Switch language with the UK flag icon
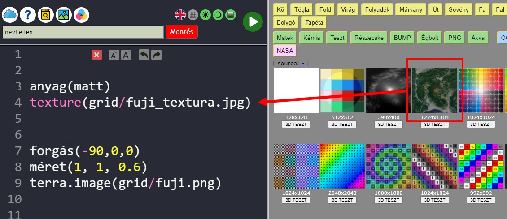 point(180,14)
